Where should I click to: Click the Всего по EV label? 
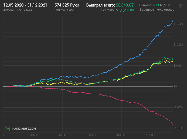coord(110,10)
